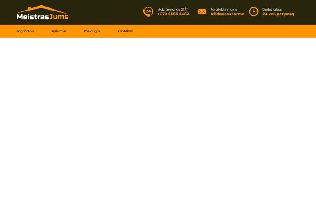Call the +370 6555 3460 phone link
Image resolution: width=316 pixels, height=197 pixels.
coord(173,14)
